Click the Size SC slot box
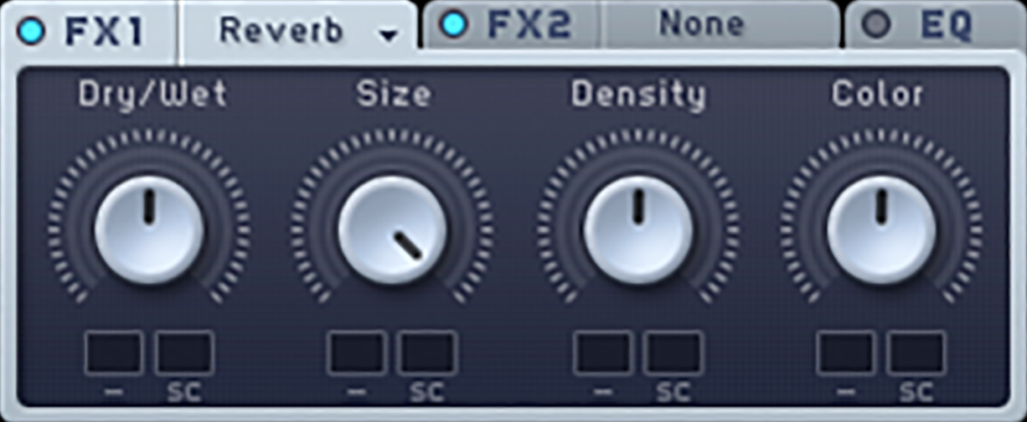The width and height of the screenshot is (1027, 422). pyautogui.click(x=428, y=353)
